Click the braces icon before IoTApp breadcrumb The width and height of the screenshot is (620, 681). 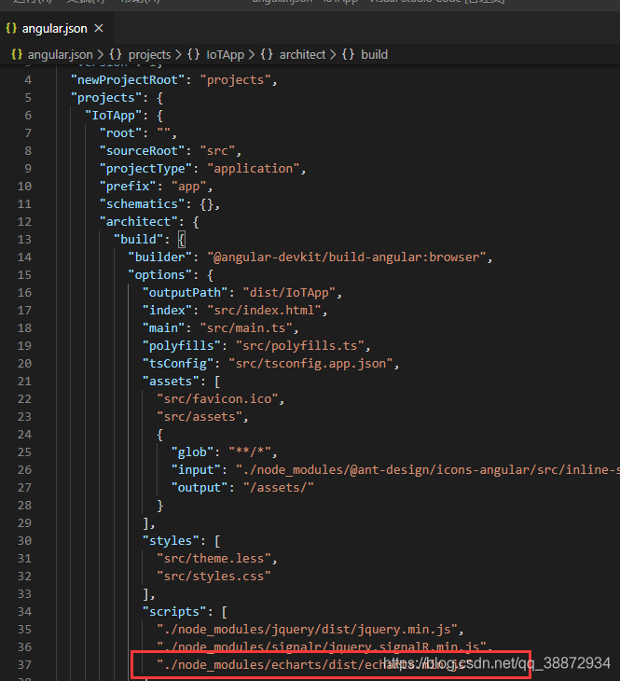click(193, 55)
